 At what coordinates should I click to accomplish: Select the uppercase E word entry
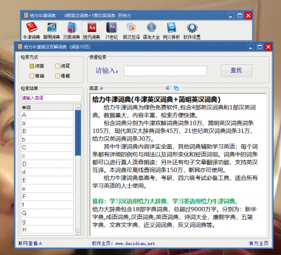click(48, 180)
